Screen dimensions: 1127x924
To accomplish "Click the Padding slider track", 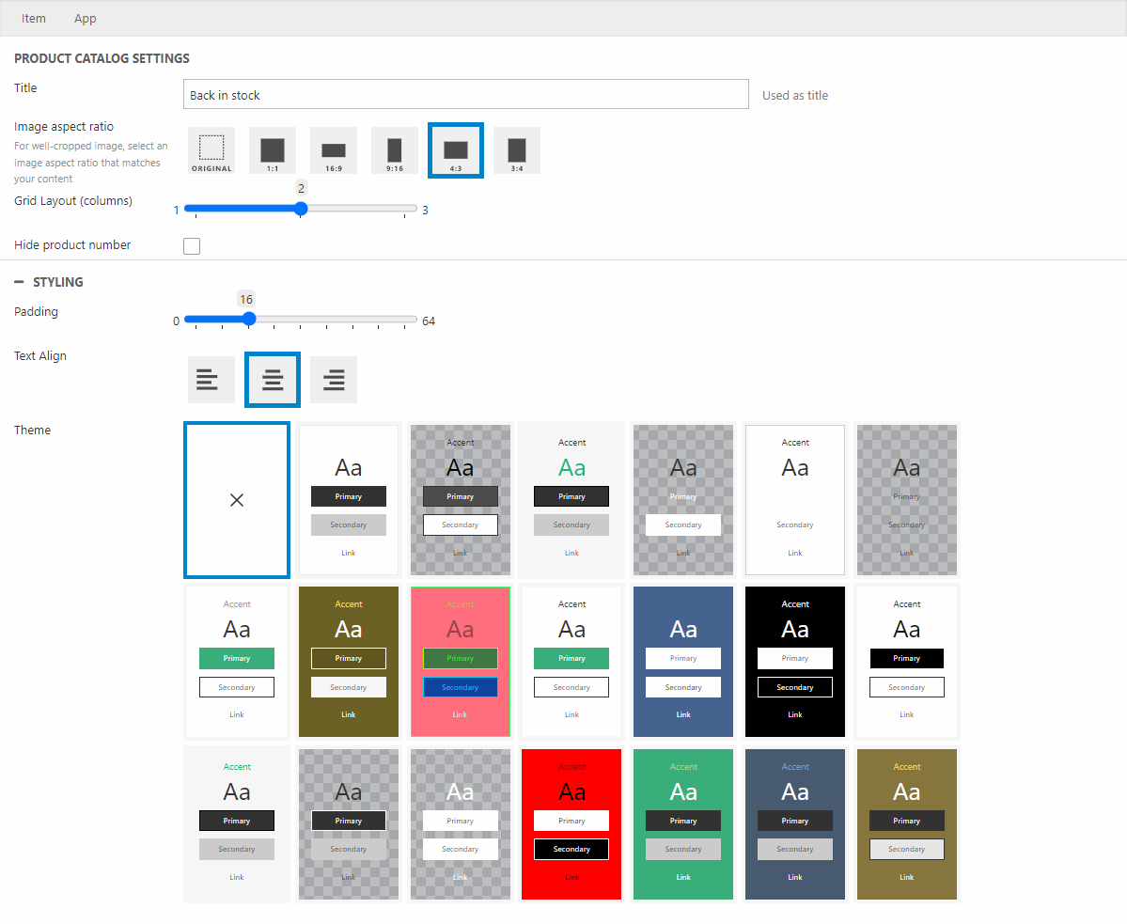I will click(x=301, y=320).
